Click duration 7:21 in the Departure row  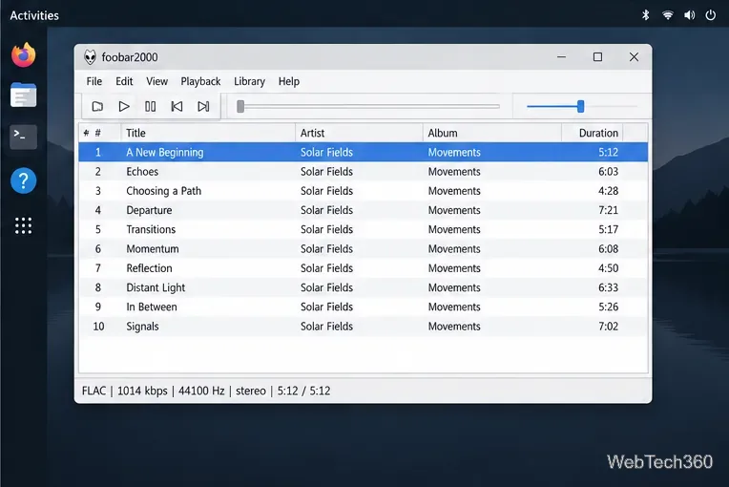(x=608, y=210)
